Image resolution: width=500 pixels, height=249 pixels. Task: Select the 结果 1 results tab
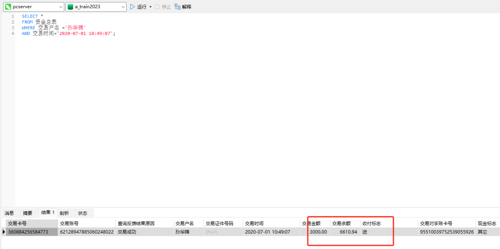[x=48, y=213]
